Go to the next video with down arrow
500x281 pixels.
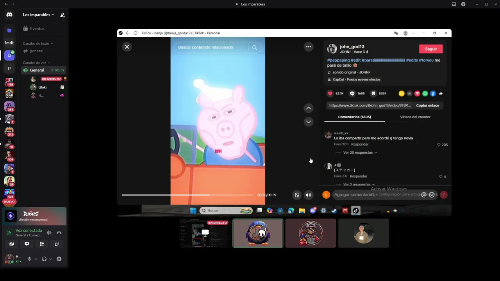[x=309, y=122]
